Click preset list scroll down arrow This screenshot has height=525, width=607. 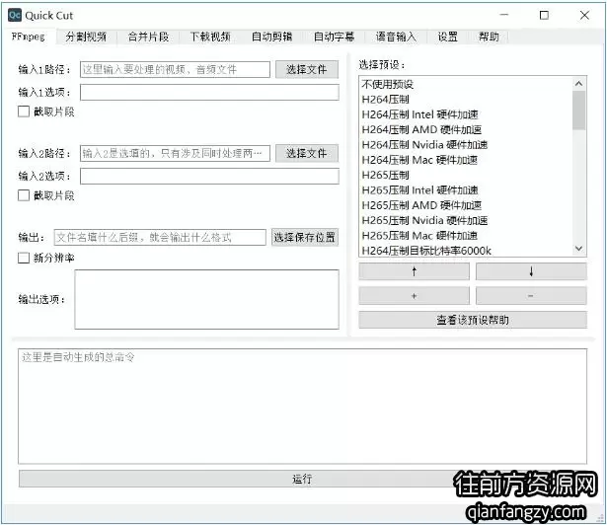click(x=578, y=249)
